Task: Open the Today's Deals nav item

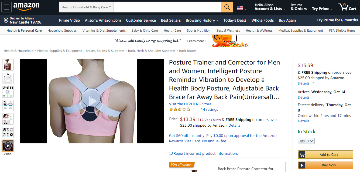Action: pyautogui.click(x=235, y=20)
